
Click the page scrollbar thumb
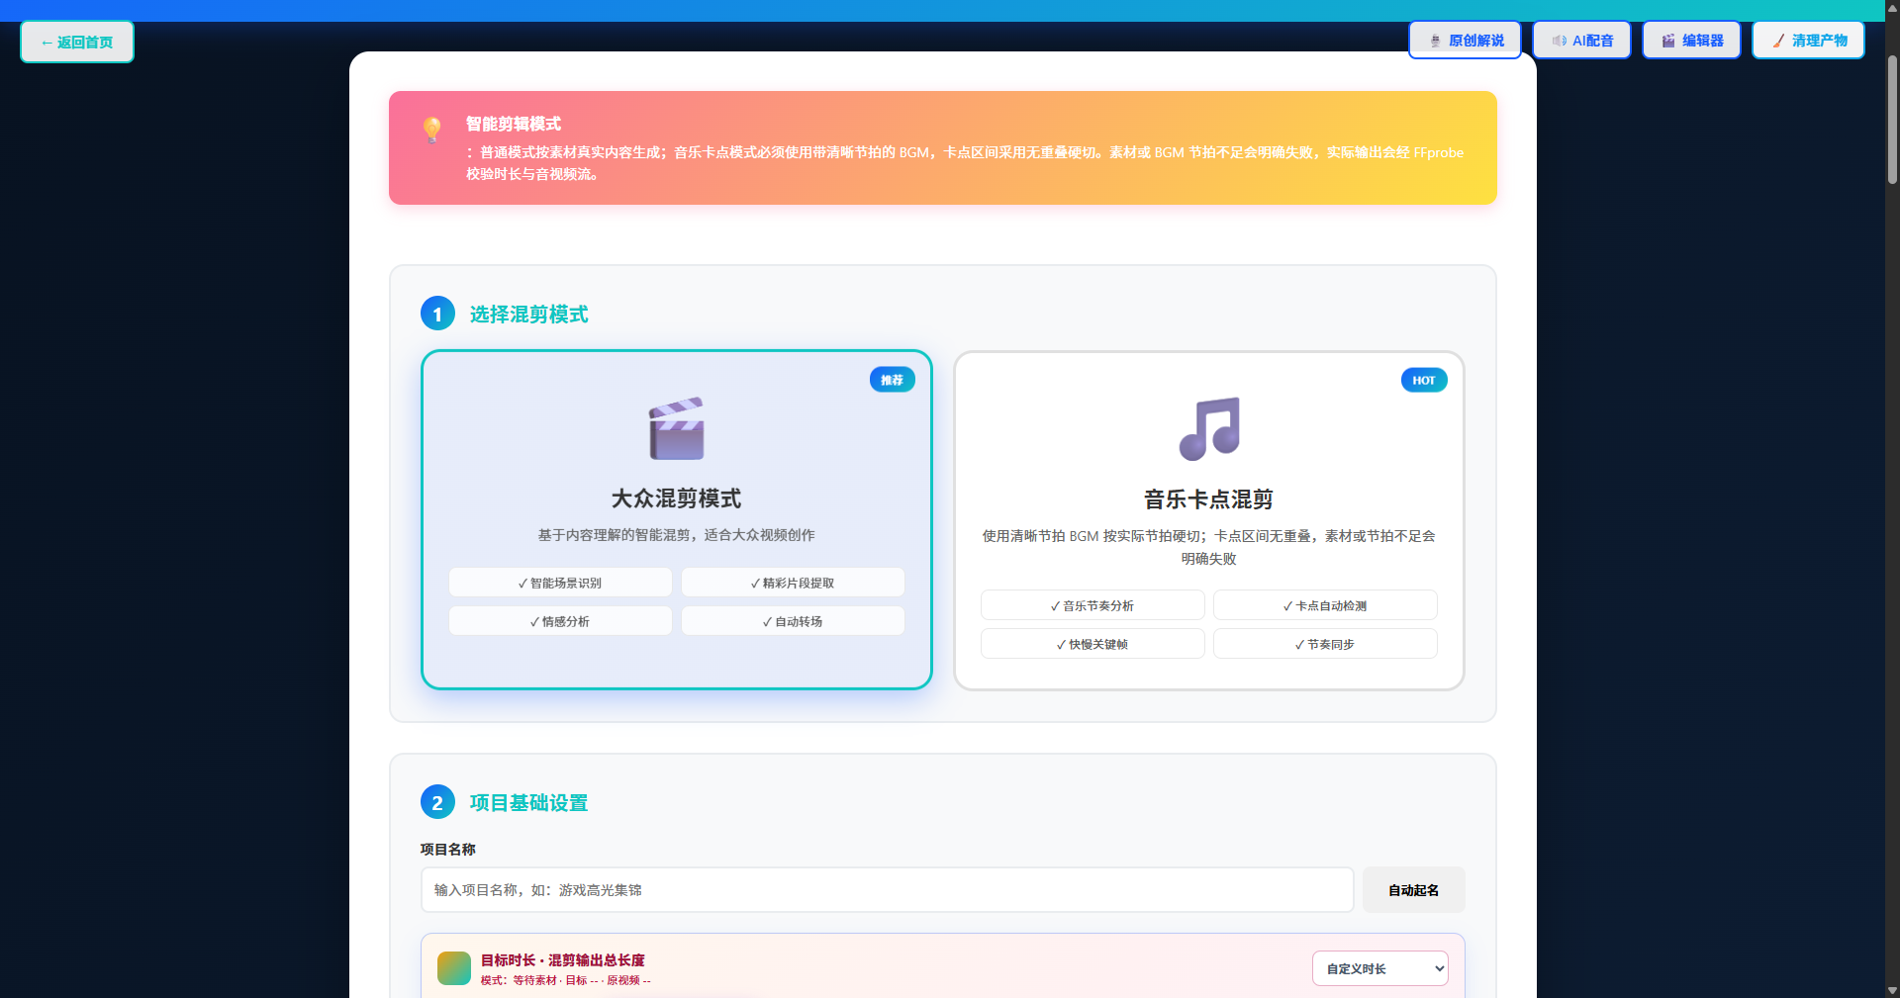[1892, 119]
